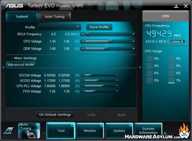The image size is (192, 141).
Task: Increase VCCSA Voltage with right arrow
Action: (117, 75)
